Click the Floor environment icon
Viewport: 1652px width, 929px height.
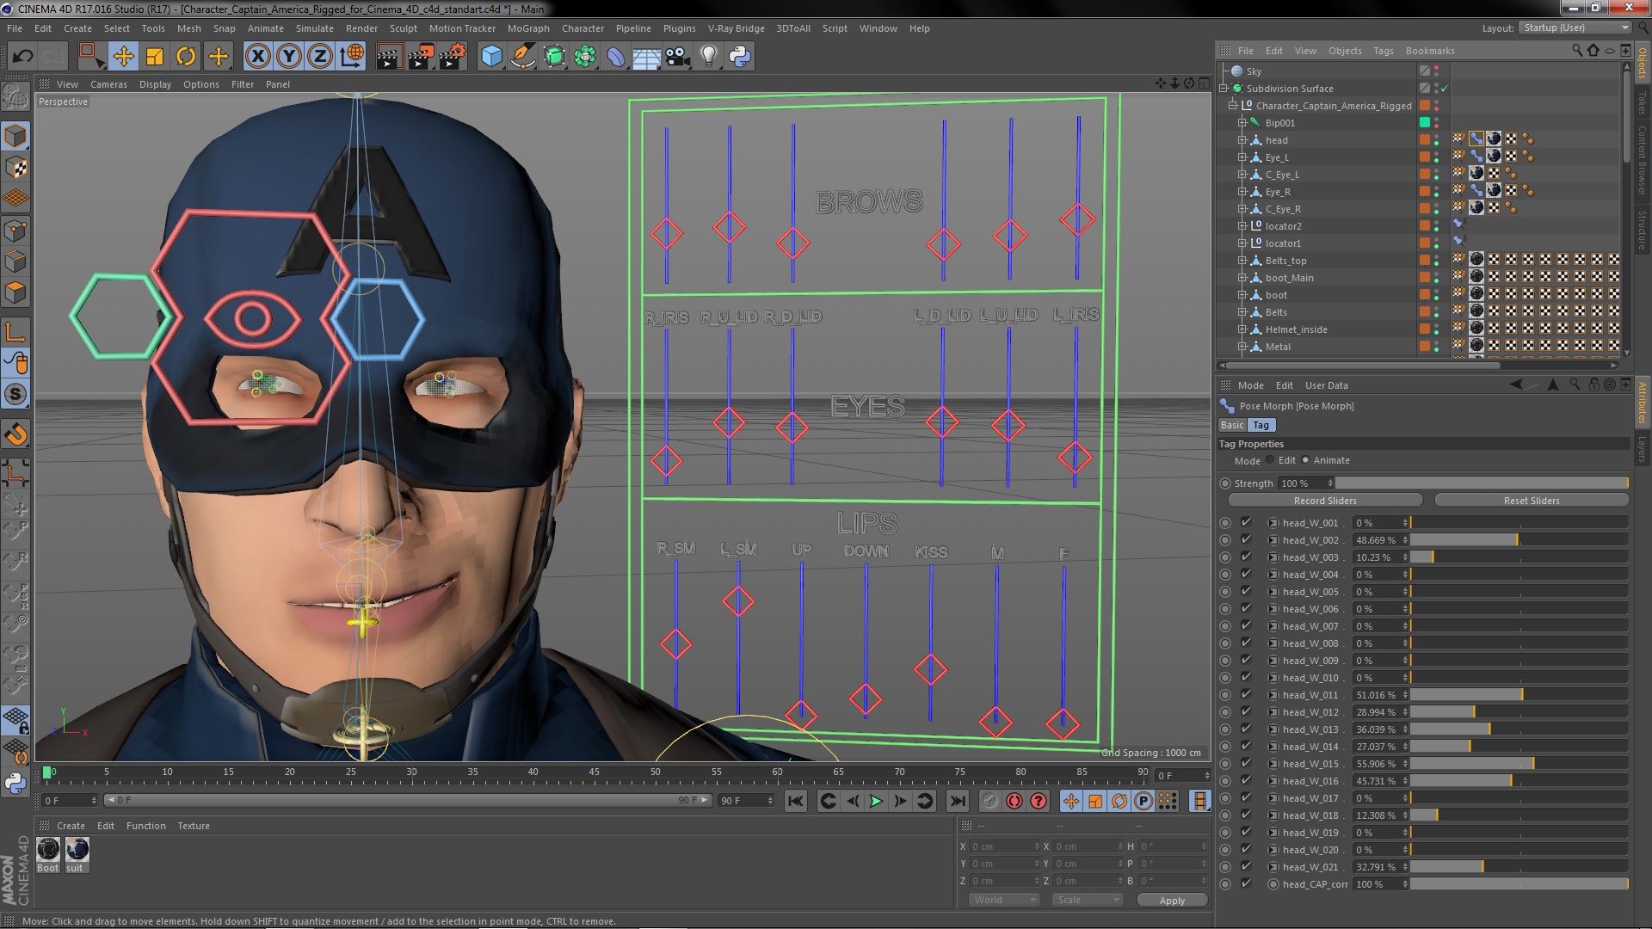[646, 57]
